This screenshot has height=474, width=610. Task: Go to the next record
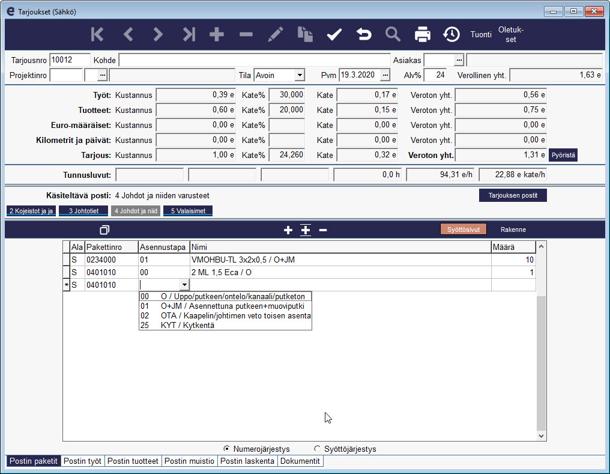click(x=157, y=35)
